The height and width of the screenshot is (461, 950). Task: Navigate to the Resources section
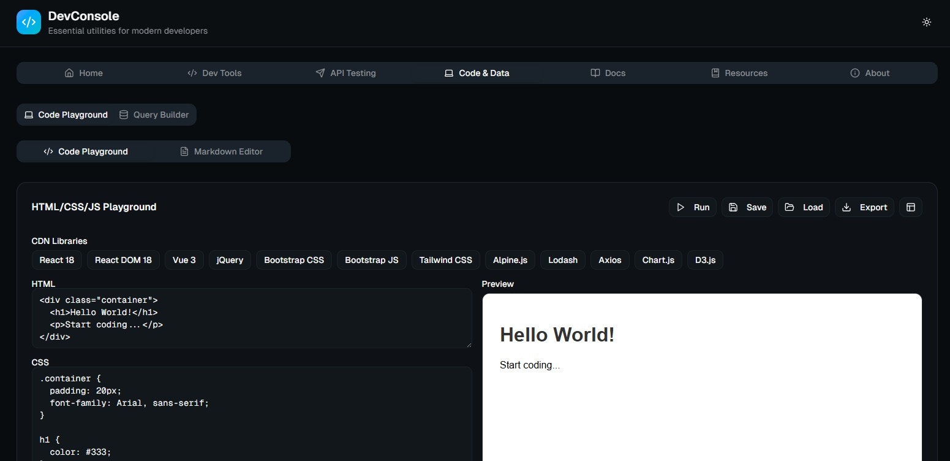(739, 73)
